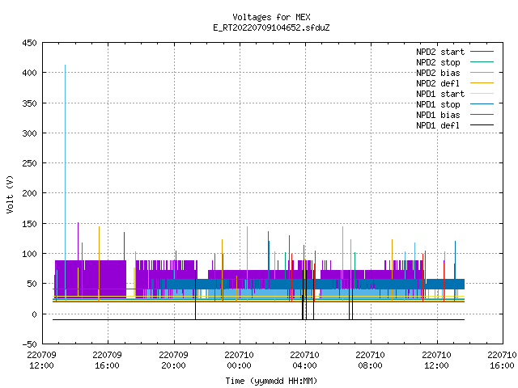
Task: Click the '220709 20:00' x-axis tick label
Action: [x=173, y=361]
